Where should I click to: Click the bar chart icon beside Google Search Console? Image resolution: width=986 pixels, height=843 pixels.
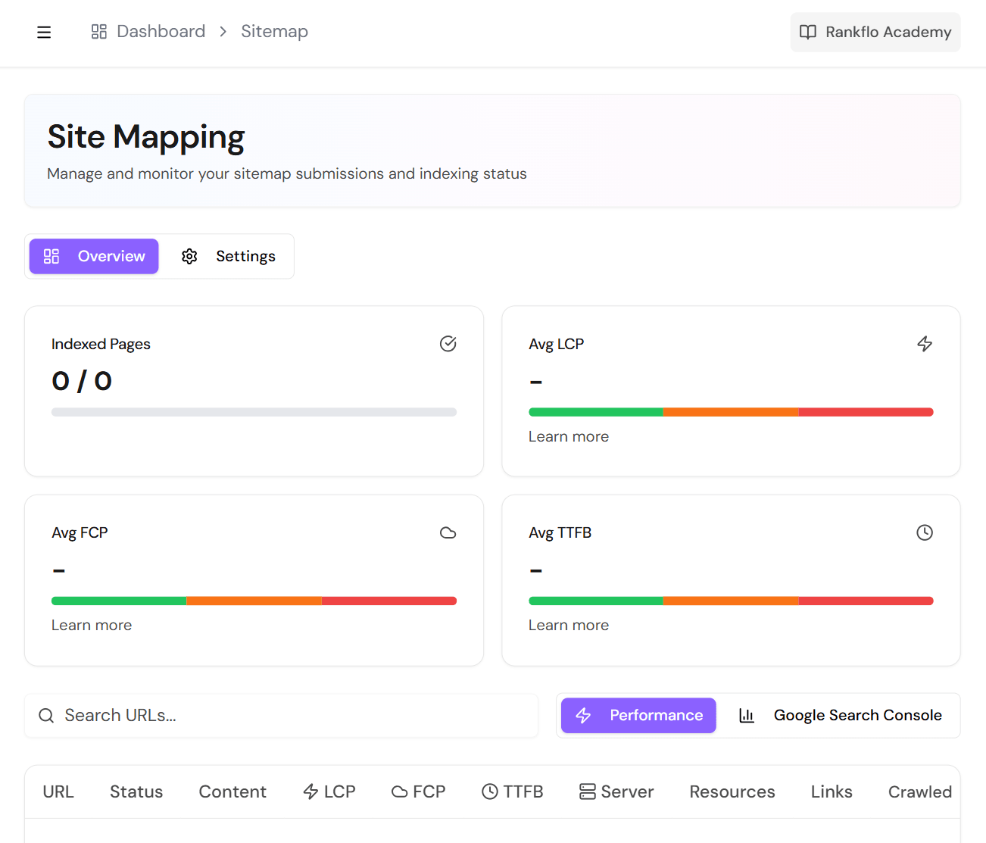tap(747, 715)
